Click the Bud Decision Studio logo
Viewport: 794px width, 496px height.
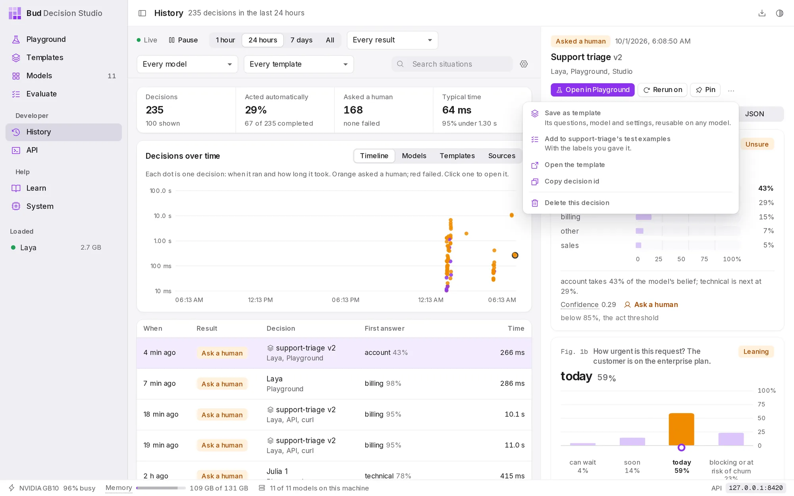15,13
